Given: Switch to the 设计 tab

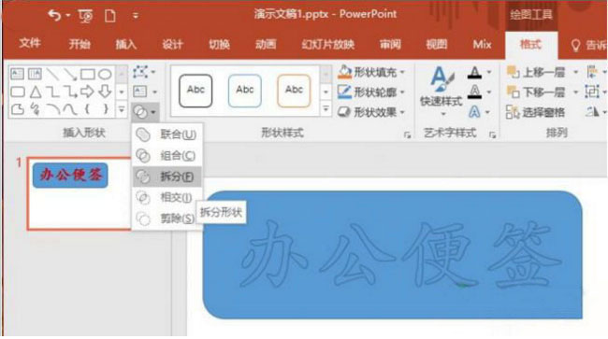Looking at the screenshot, I should (x=172, y=44).
